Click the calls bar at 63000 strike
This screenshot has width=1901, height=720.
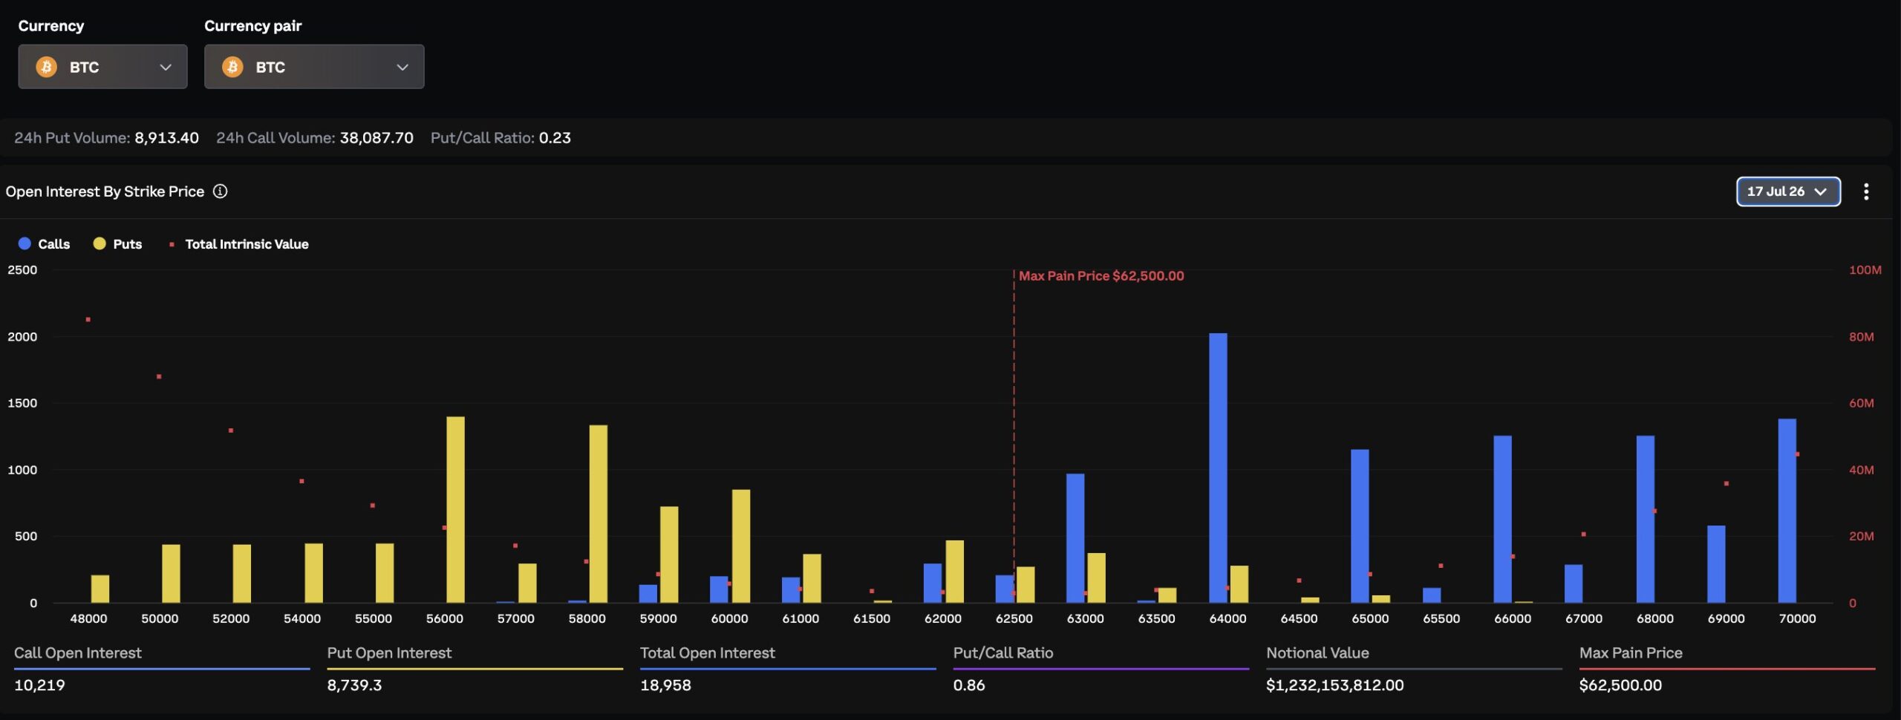[x=1075, y=538]
